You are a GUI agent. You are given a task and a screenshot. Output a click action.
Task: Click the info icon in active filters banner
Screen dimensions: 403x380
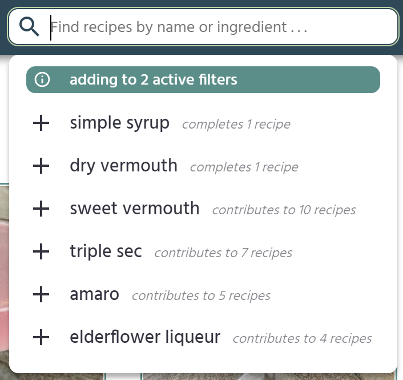coord(42,80)
